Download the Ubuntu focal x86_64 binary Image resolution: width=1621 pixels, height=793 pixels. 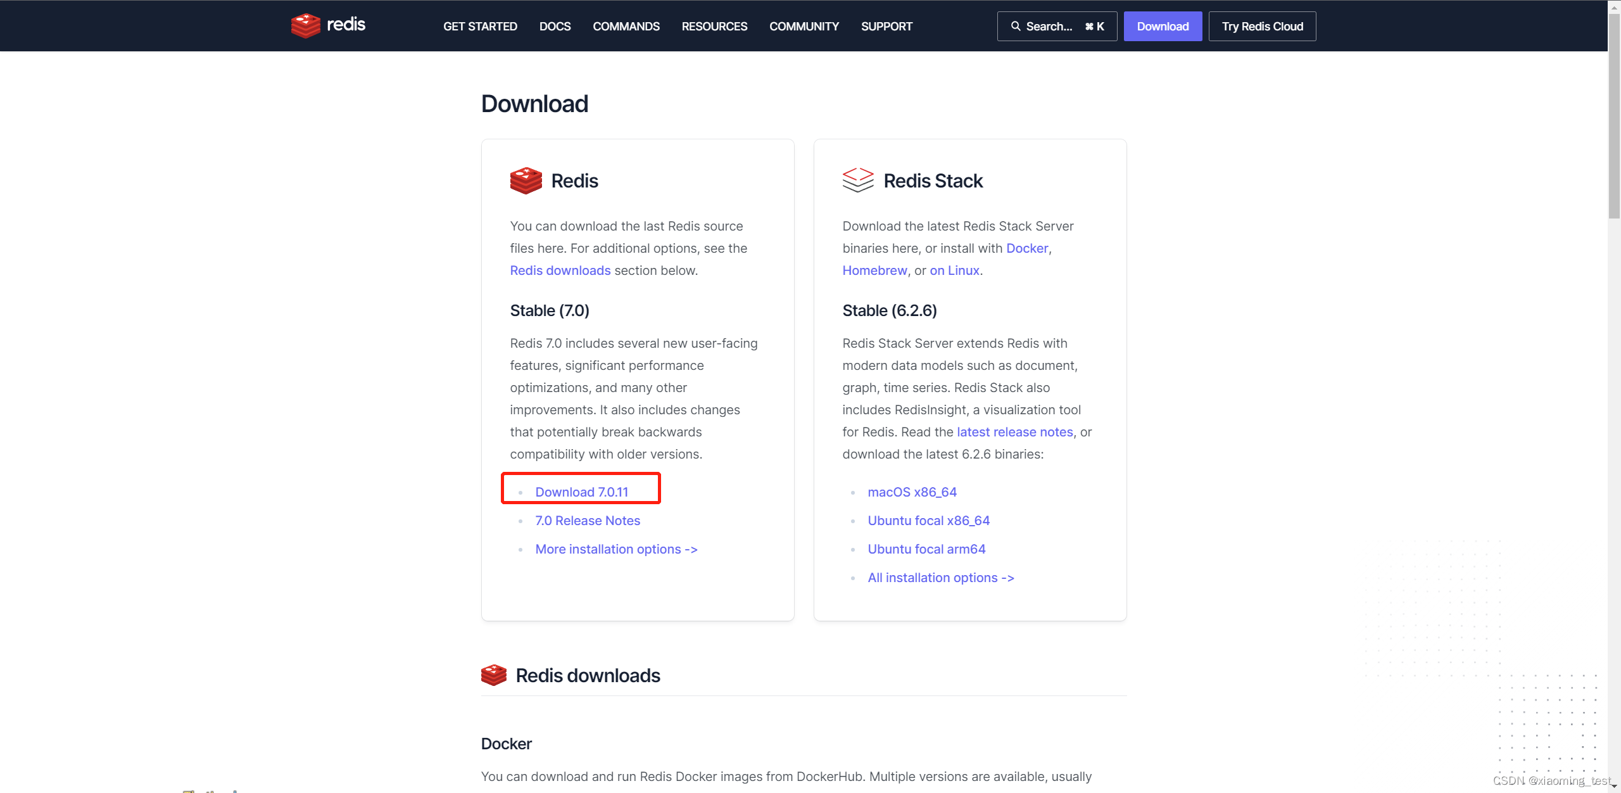[x=928, y=521]
